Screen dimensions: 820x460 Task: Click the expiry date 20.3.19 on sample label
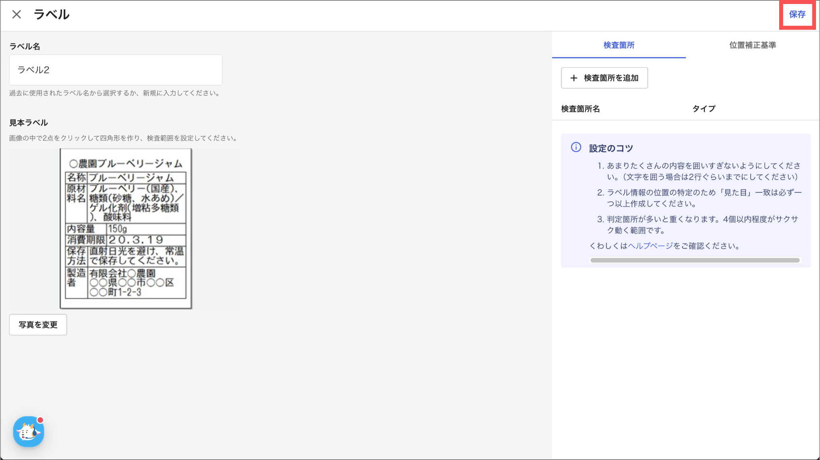pyautogui.click(x=136, y=240)
